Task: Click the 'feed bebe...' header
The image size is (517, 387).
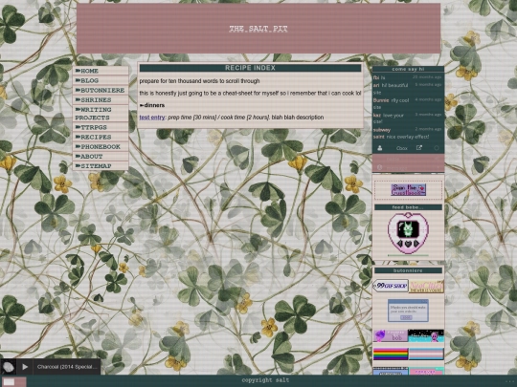Action: (408, 207)
